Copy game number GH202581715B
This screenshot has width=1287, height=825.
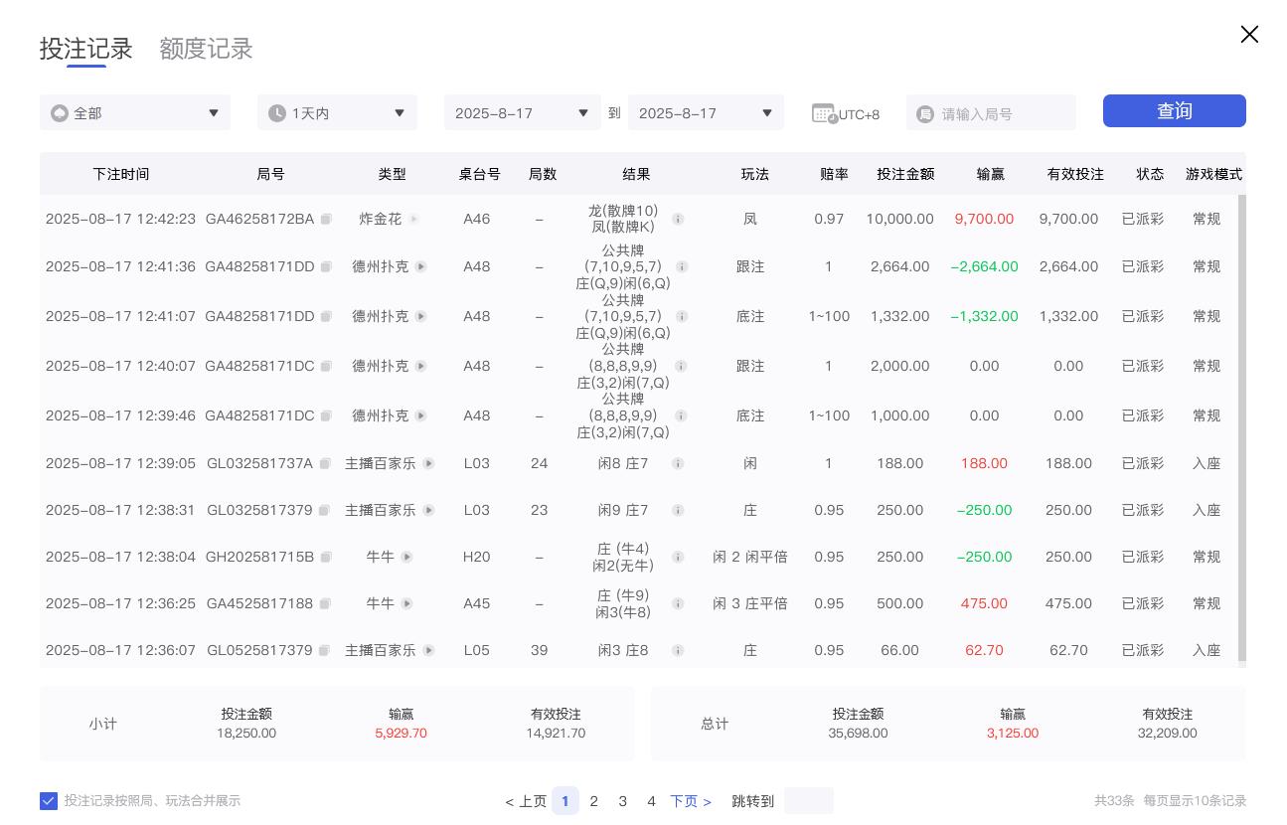coord(326,557)
